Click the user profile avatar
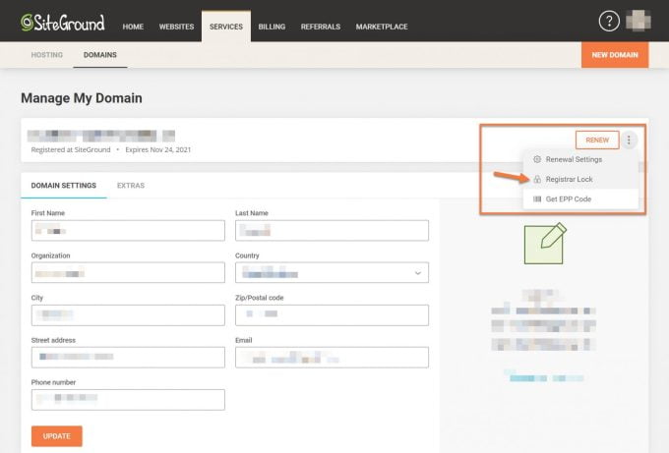 point(639,21)
